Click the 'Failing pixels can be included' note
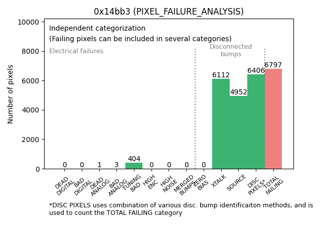Viewport: 321px width, 241px height. point(140,39)
